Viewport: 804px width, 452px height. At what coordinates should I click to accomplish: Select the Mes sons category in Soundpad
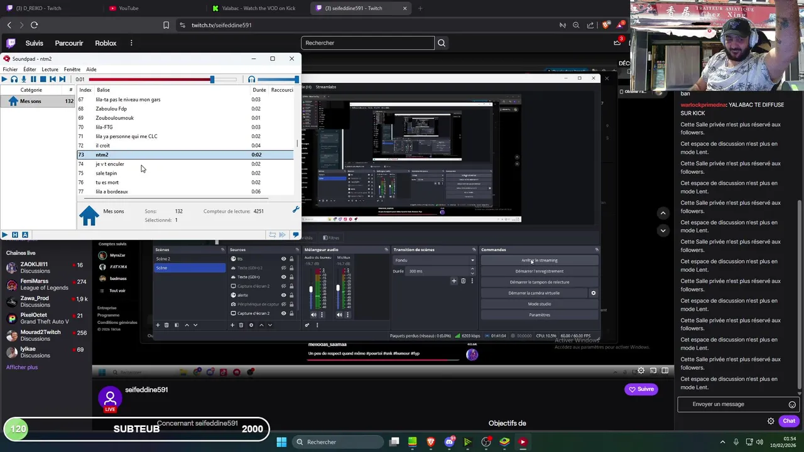[38, 101]
